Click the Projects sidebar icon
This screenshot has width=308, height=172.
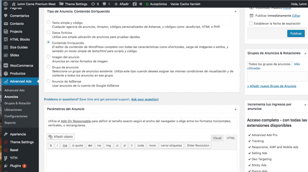pyautogui.click(x=6, y=31)
